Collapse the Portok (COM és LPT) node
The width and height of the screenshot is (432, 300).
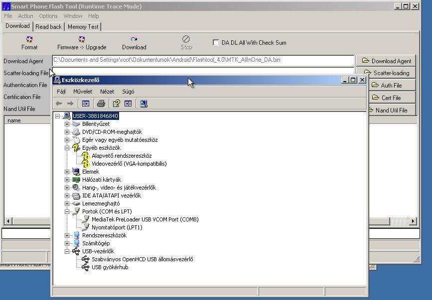[x=67, y=212]
